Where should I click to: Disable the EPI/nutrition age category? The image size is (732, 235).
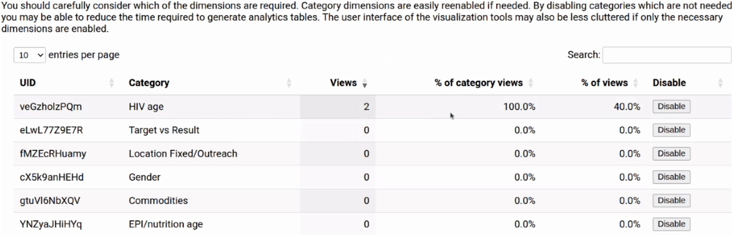click(671, 224)
